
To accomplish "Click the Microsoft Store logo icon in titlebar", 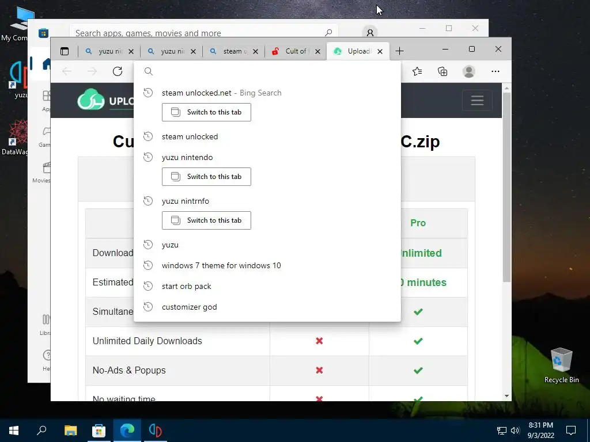I will pyautogui.click(x=44, y=33).
